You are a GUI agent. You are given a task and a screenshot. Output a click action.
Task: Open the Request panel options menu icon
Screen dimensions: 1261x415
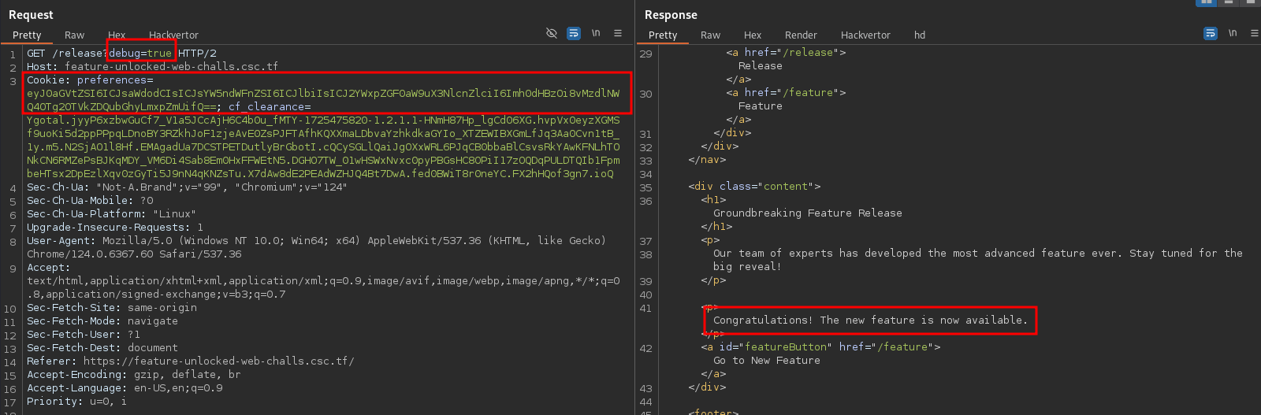pyautogui.click(x=618, y=33)
